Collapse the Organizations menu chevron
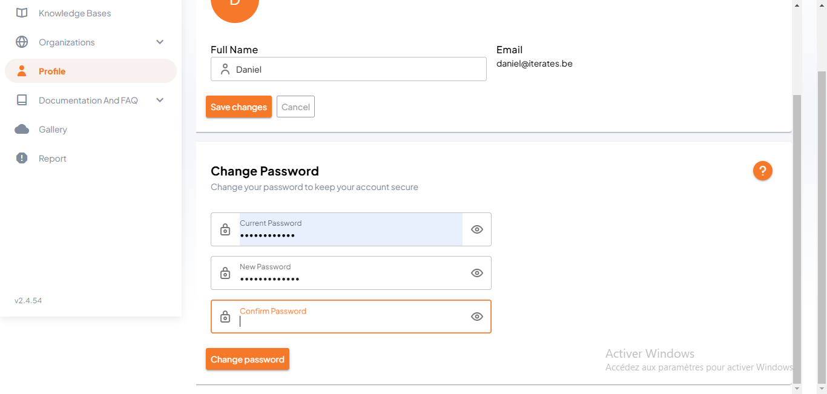This screenshot has width=827, height=394. pos(159,42)
